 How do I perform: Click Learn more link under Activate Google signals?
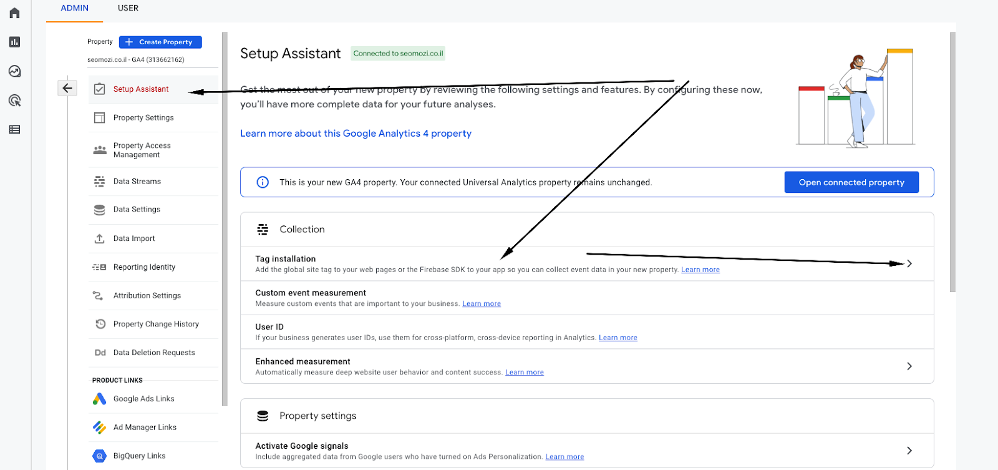(x=564, y=457)
